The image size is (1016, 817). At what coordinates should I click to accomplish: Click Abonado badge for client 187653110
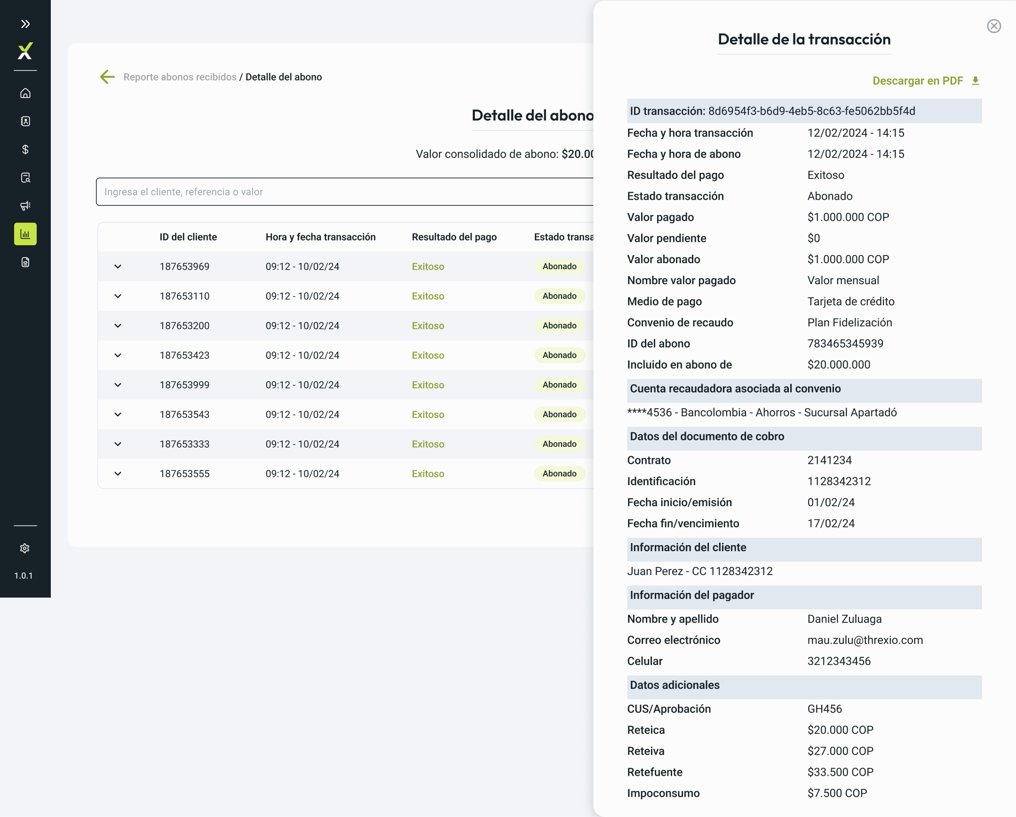[559, 296]
